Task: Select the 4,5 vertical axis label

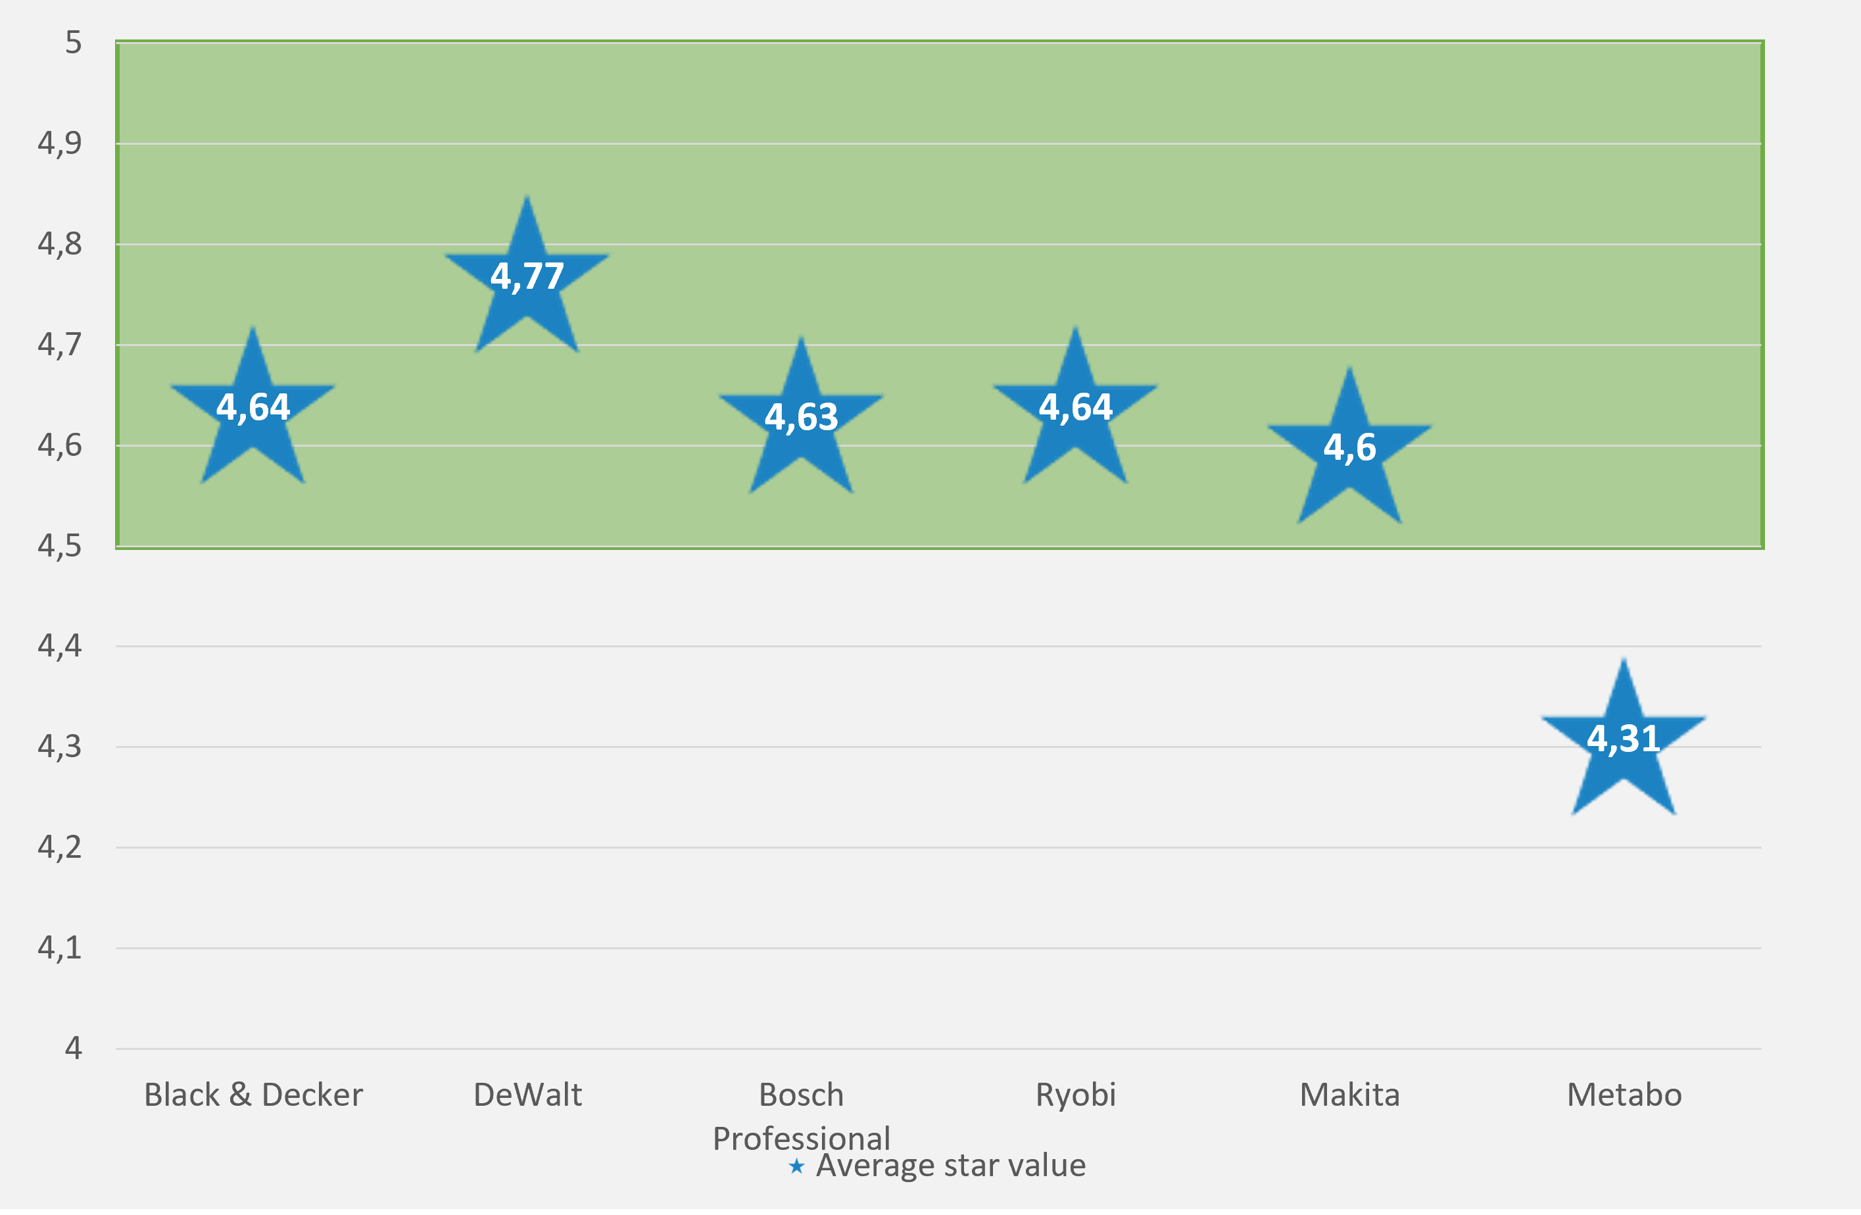Action: point(59,546)
